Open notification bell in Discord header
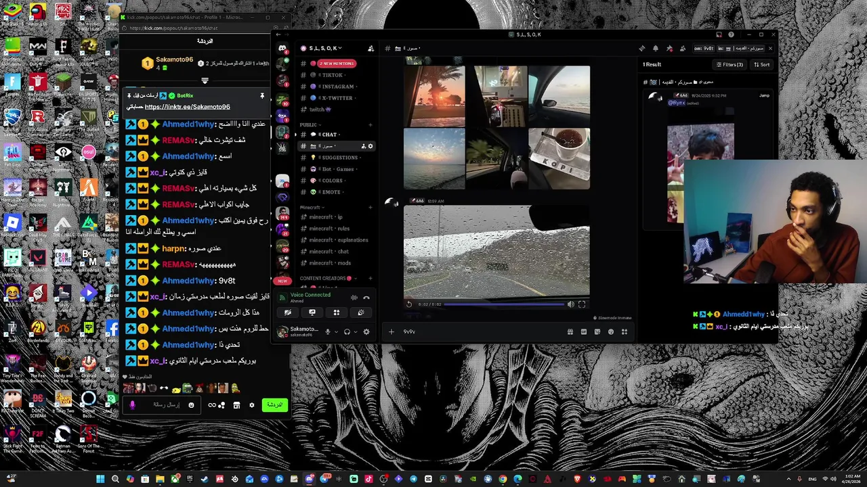 [655, 48]
